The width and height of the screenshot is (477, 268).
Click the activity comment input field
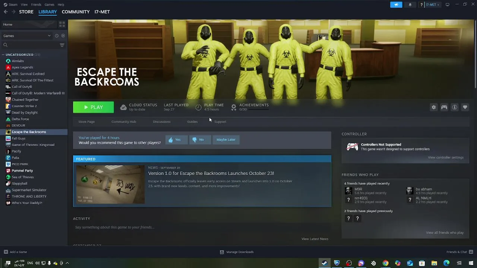[201, 227]
